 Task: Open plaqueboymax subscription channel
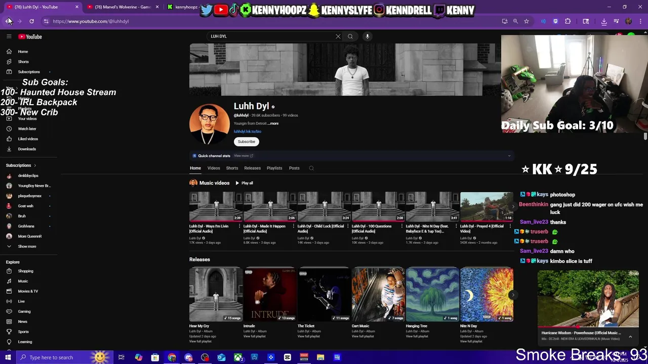pyautogui.click(x=28, y=196)
